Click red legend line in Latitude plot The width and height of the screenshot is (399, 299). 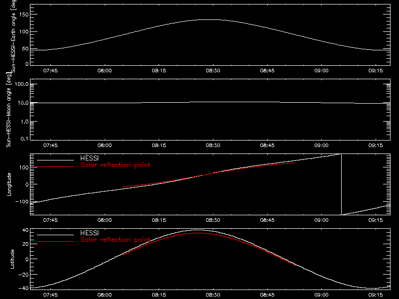(x=55, y=242)
